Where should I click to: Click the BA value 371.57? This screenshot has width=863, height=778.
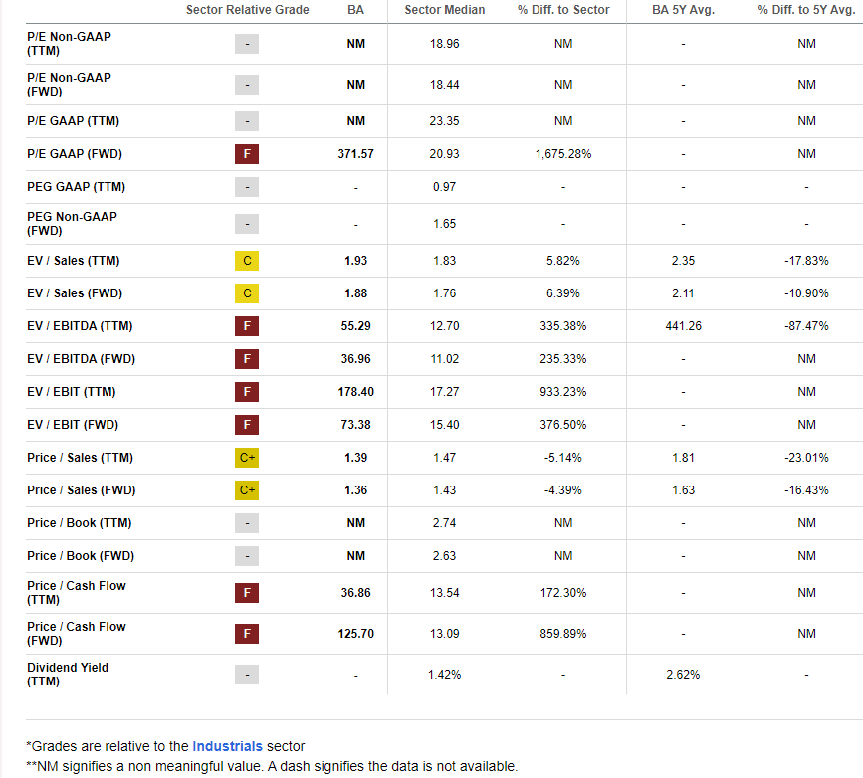point(355,154)
